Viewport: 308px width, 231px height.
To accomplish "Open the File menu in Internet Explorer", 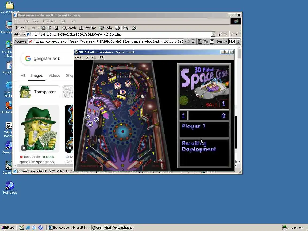I will click(17, 21).
